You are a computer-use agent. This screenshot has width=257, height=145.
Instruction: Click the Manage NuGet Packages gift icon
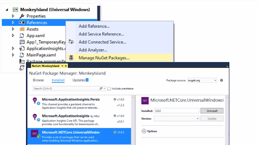[x=71, y=58]
